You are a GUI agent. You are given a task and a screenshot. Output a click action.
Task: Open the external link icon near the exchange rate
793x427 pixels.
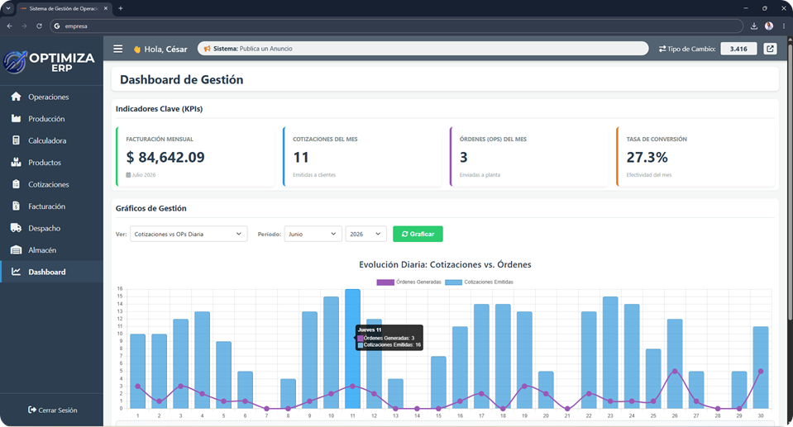(770, 49)
